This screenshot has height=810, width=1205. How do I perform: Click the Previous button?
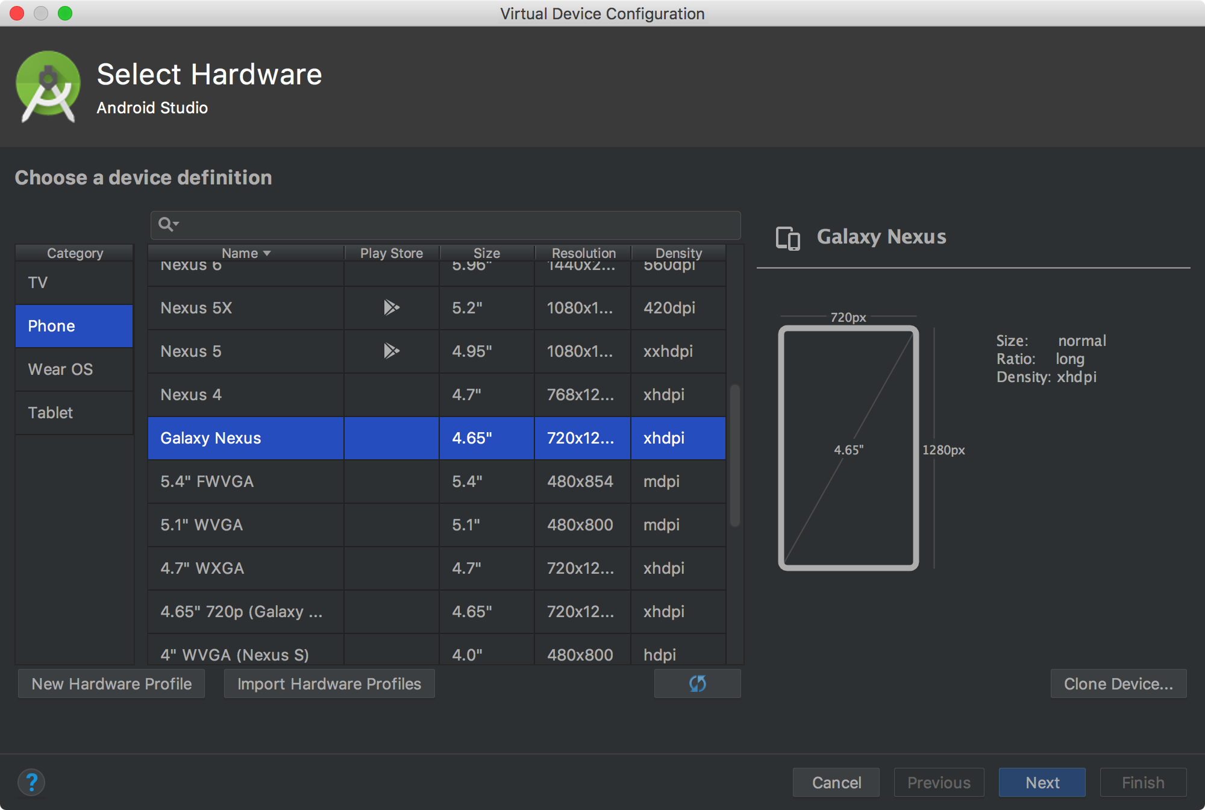click(x=939, y=782)
